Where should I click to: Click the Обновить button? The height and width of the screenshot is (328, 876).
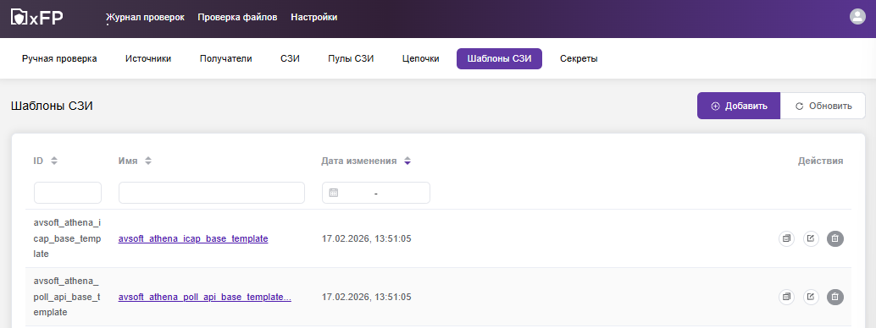(823, 106)
